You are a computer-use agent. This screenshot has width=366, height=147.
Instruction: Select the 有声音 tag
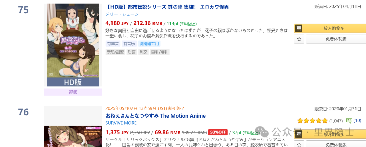pyautogui.click(x=113, y=44)
